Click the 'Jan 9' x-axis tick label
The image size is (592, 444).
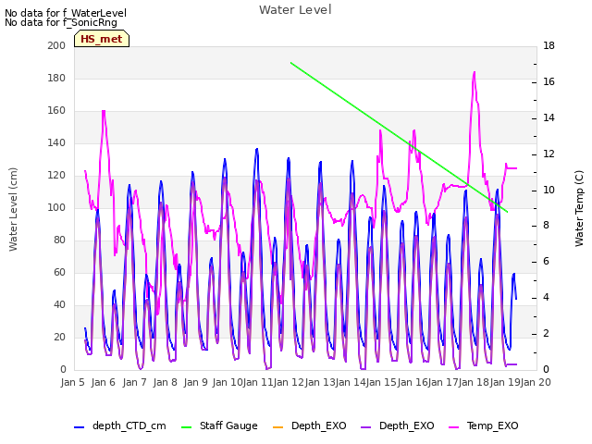(196, 382)
